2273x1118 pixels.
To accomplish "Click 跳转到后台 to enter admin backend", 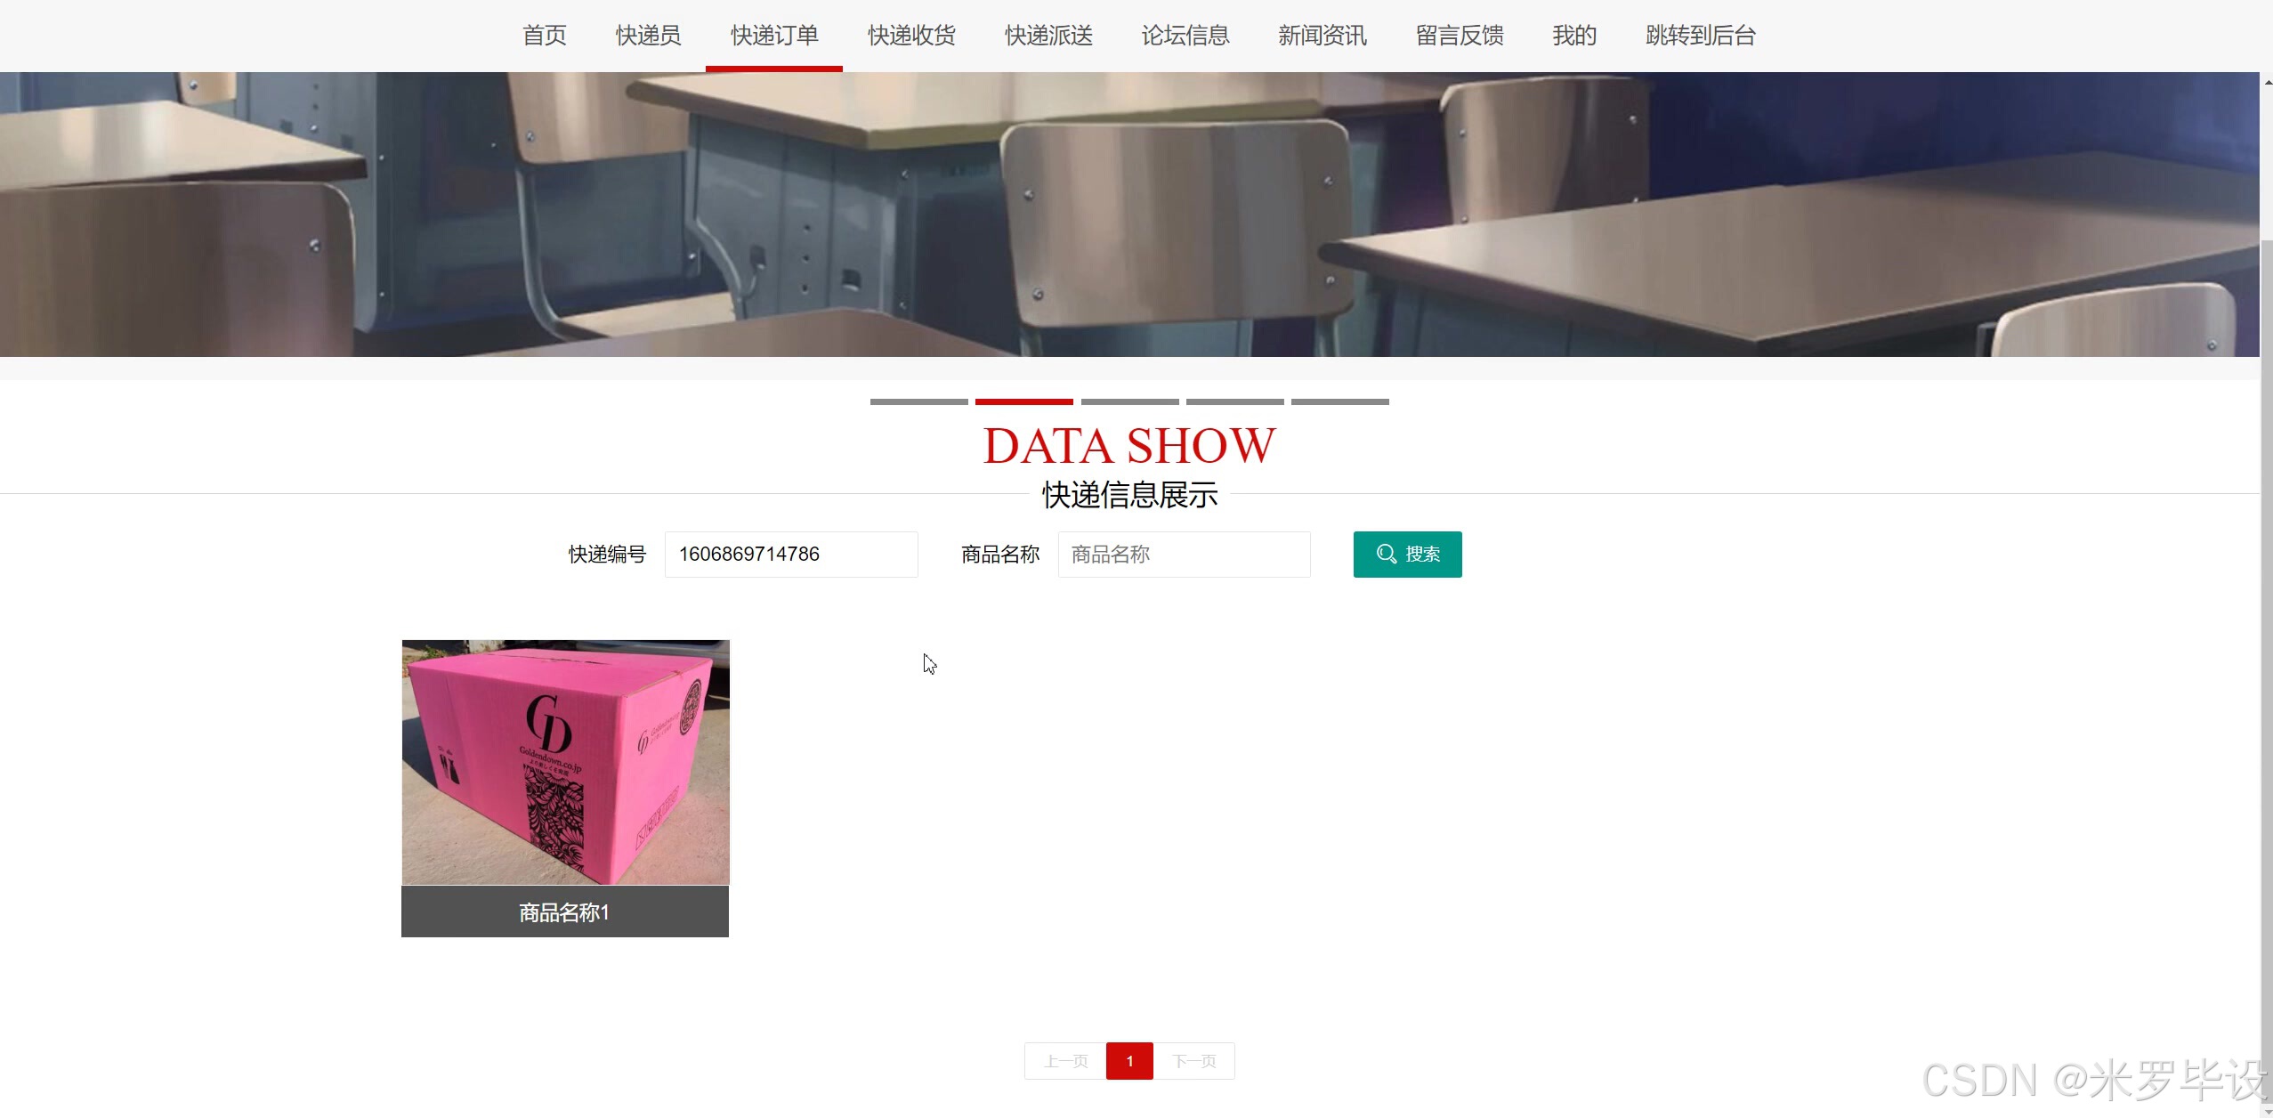I will (x=1700, y=35).
